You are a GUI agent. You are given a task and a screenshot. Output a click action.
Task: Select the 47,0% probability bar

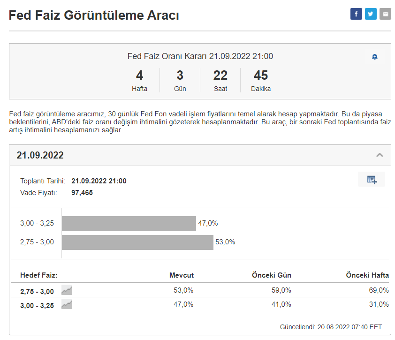coord(129,224)
